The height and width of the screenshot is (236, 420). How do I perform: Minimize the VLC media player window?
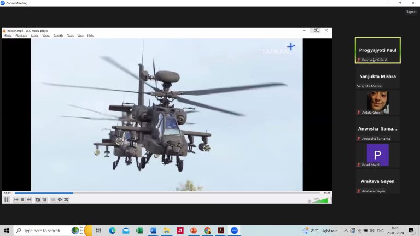[x=304, y=30]
